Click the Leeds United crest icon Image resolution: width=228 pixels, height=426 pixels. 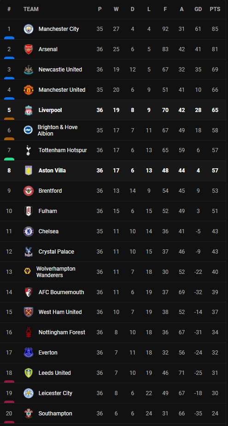(x=29, y=373)
